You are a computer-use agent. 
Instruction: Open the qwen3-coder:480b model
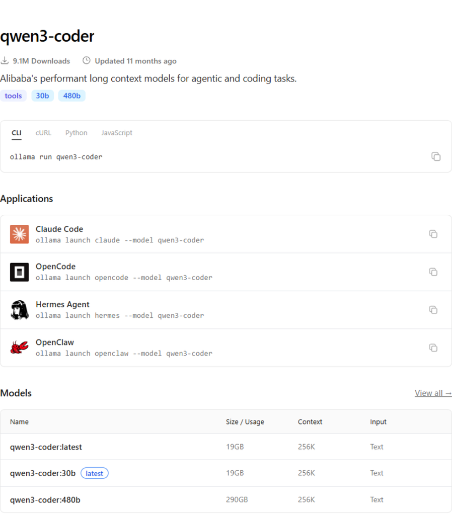[x=45, y=500]
